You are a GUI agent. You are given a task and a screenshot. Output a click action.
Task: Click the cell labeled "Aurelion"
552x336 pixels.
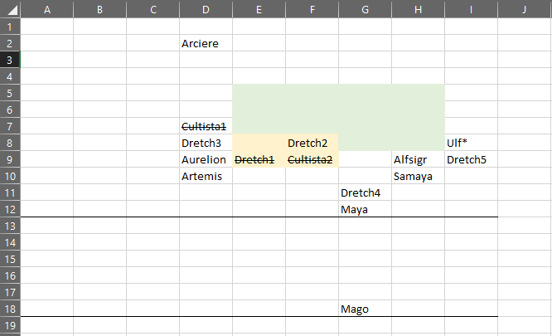204,159
